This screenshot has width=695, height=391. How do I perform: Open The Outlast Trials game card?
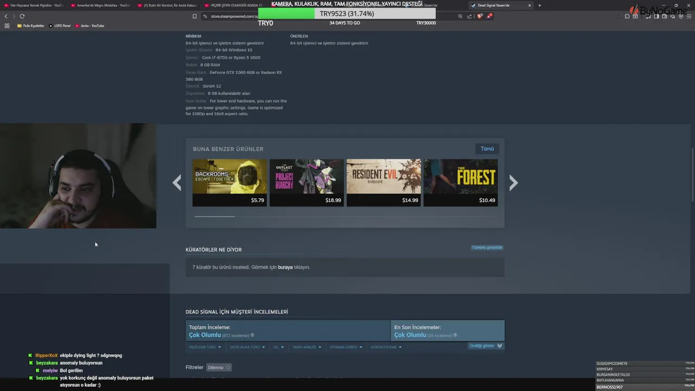tap(307, 182)
